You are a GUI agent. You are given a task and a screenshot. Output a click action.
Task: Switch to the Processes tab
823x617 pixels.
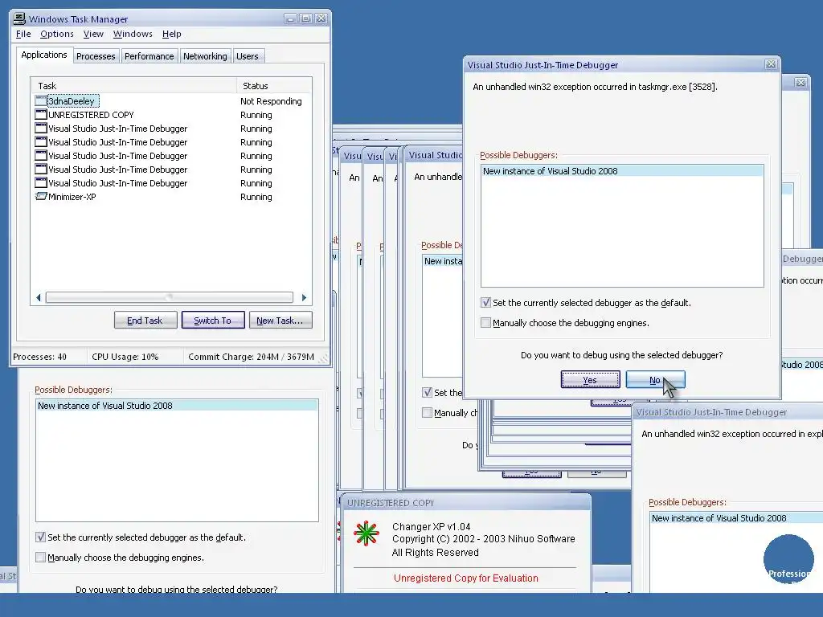(x=96, y=56)
